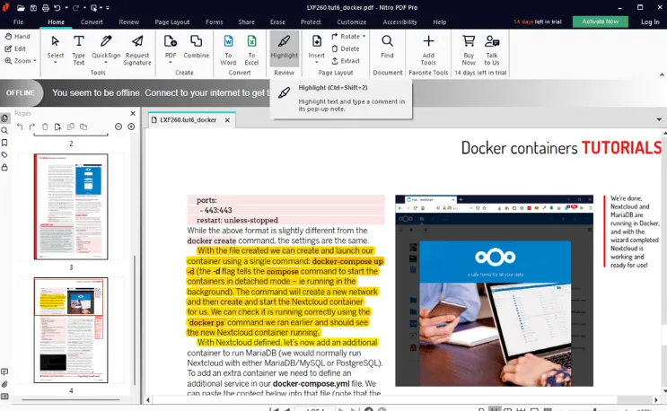
Task: Shrink thumbnails with the minus icon
Action: [x=118, y=127]
